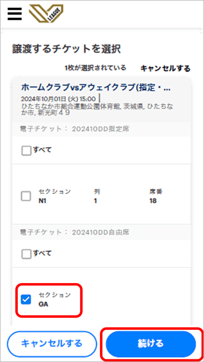Click the 電子チケット 202410DD指定席 header
Screen dimensions: 204x362
coord(75,129)
